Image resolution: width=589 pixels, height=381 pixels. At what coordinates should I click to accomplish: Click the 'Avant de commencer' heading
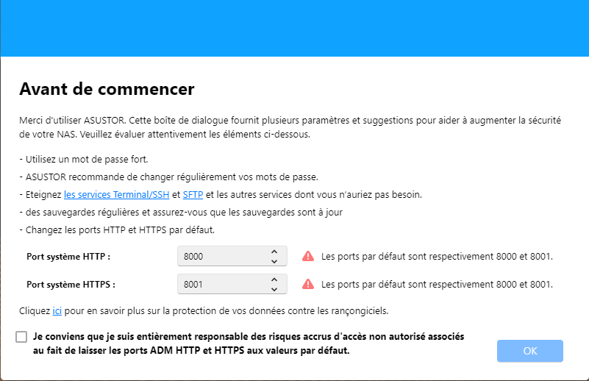(x=107, y=90)
